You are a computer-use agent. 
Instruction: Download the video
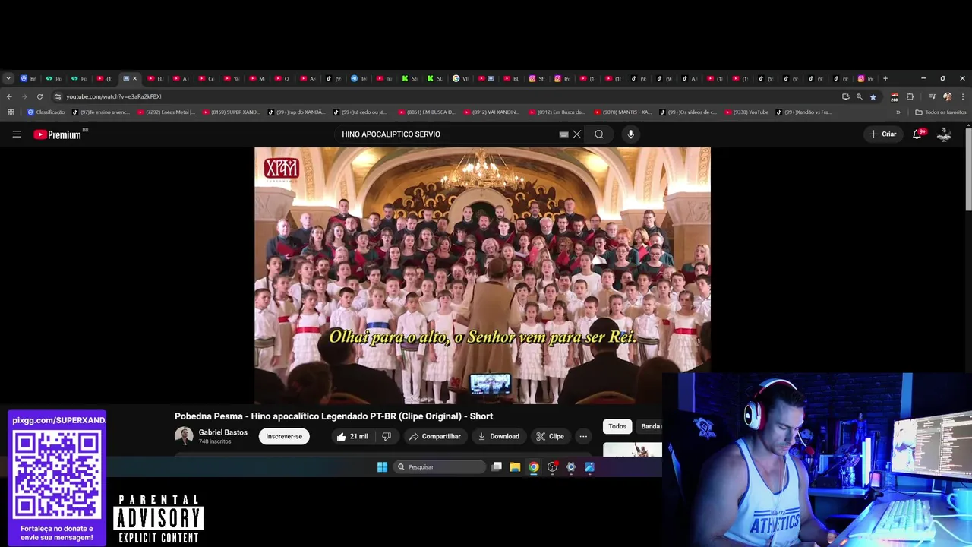(x=498, y=437)
